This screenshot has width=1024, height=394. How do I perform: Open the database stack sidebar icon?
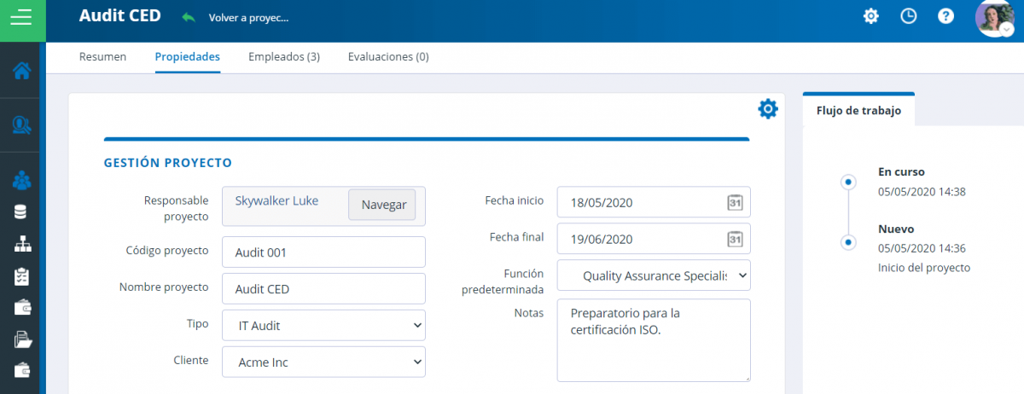click(20, 211)
